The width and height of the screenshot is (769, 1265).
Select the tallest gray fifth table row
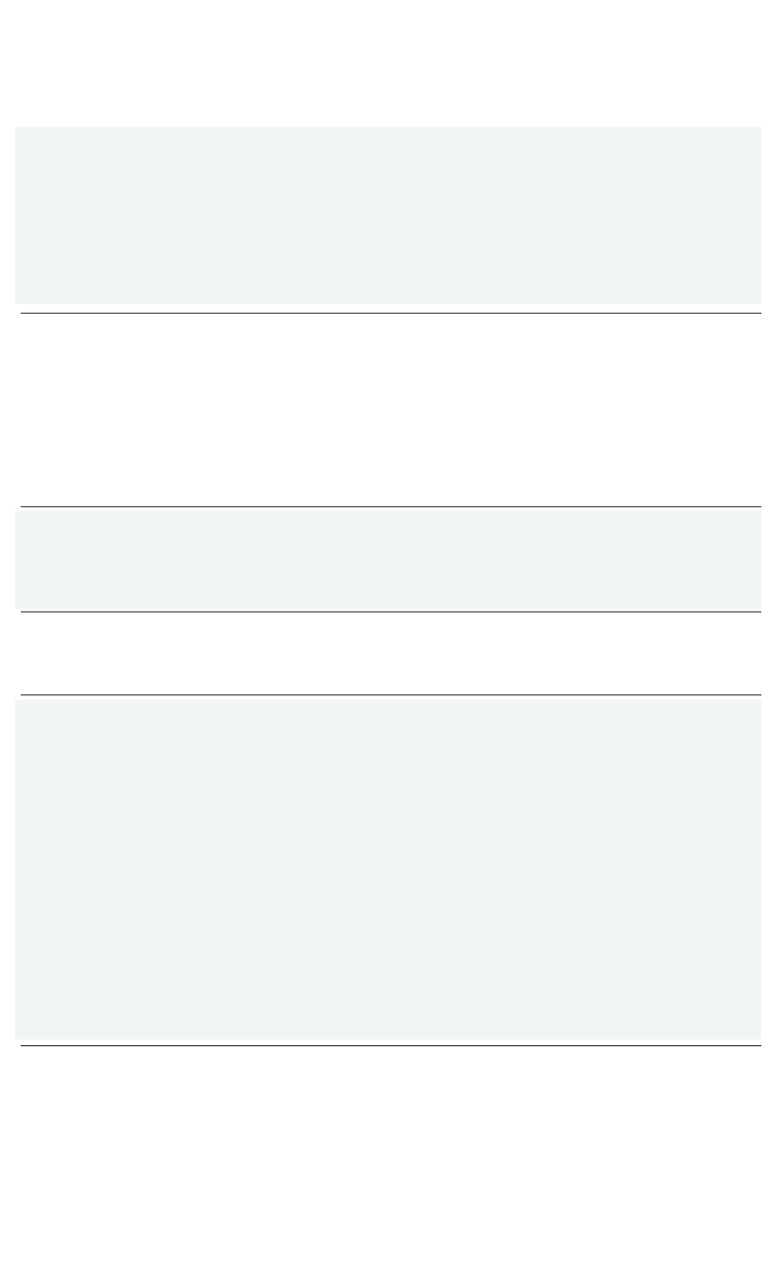click(388, 866)
